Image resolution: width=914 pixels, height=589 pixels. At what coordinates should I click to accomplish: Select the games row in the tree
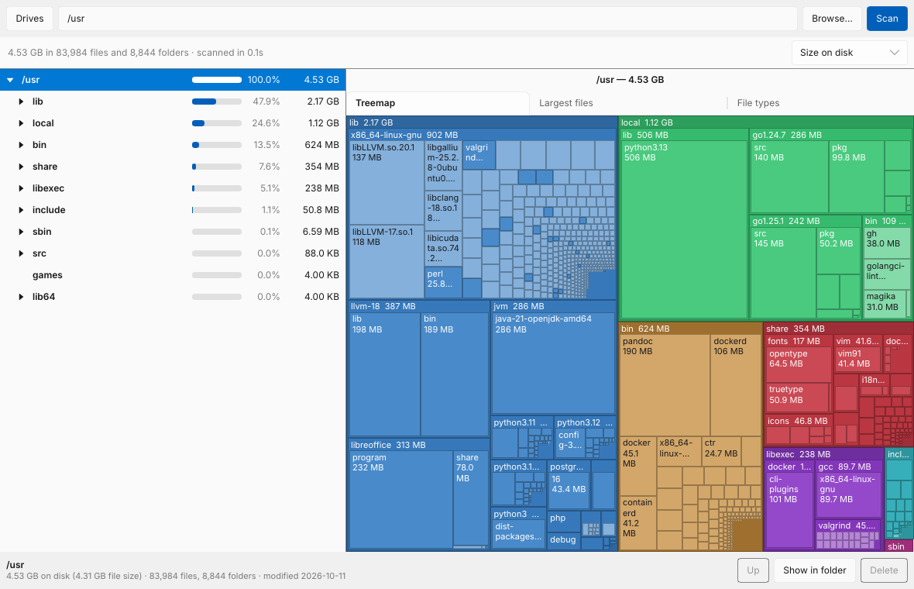click(174, 275)
